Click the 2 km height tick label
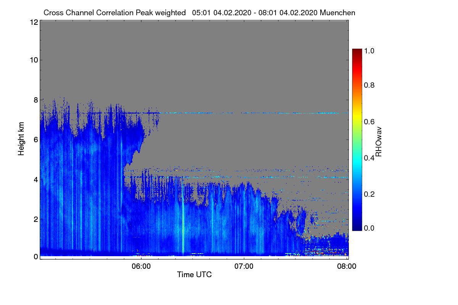 [x=35, y=219]
